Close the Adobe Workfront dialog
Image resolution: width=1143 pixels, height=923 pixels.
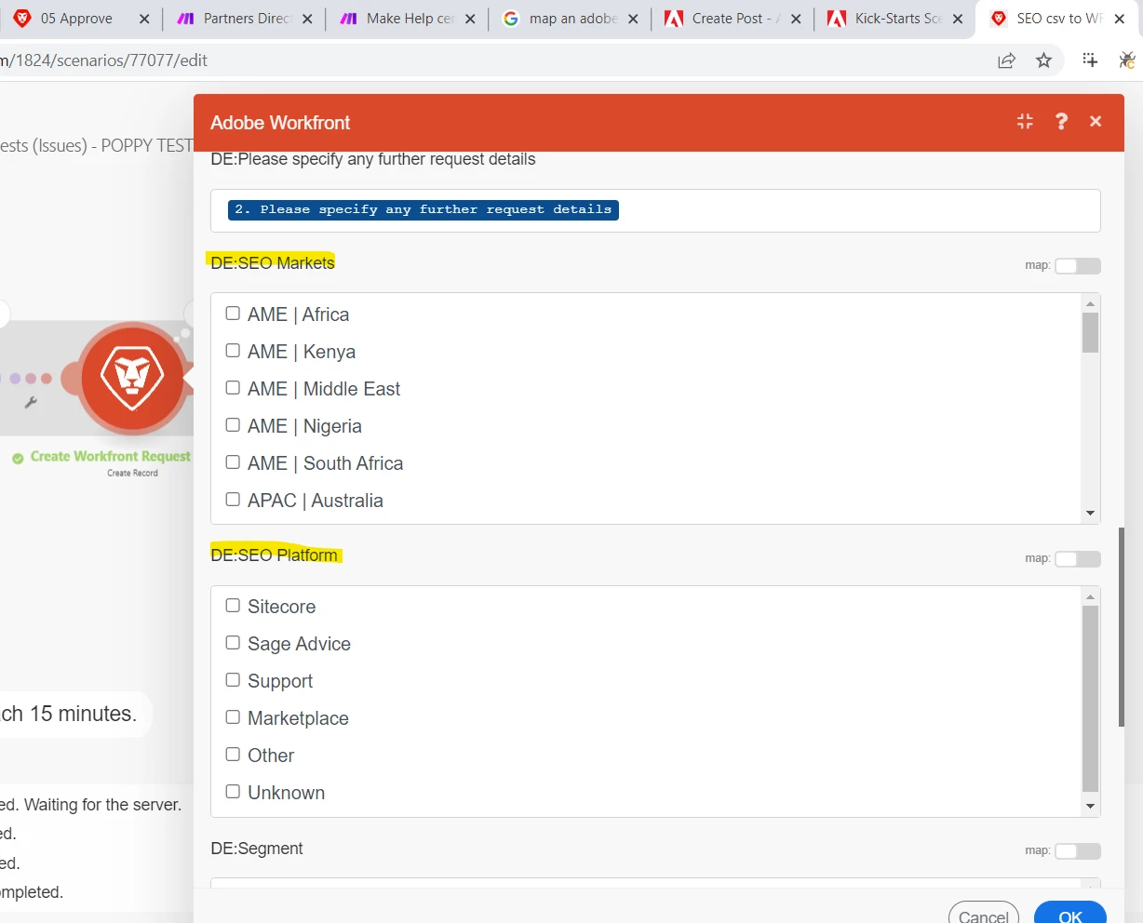(1096, 122)
